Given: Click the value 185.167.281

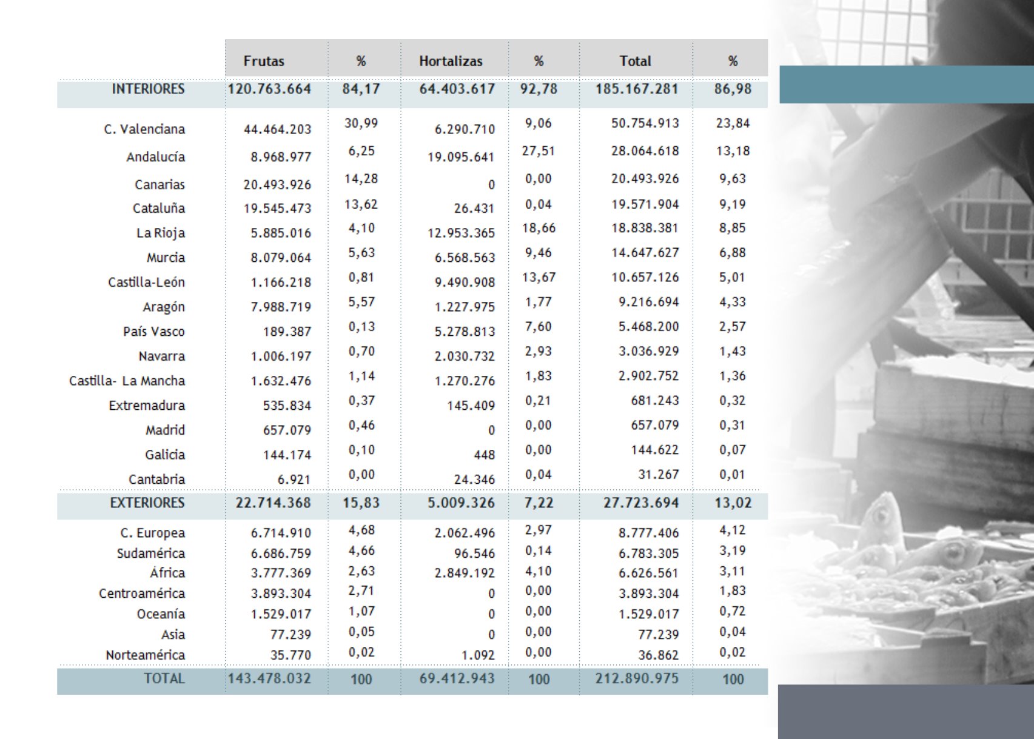Looking at the screenshot, I should click(x=637, y=89).
